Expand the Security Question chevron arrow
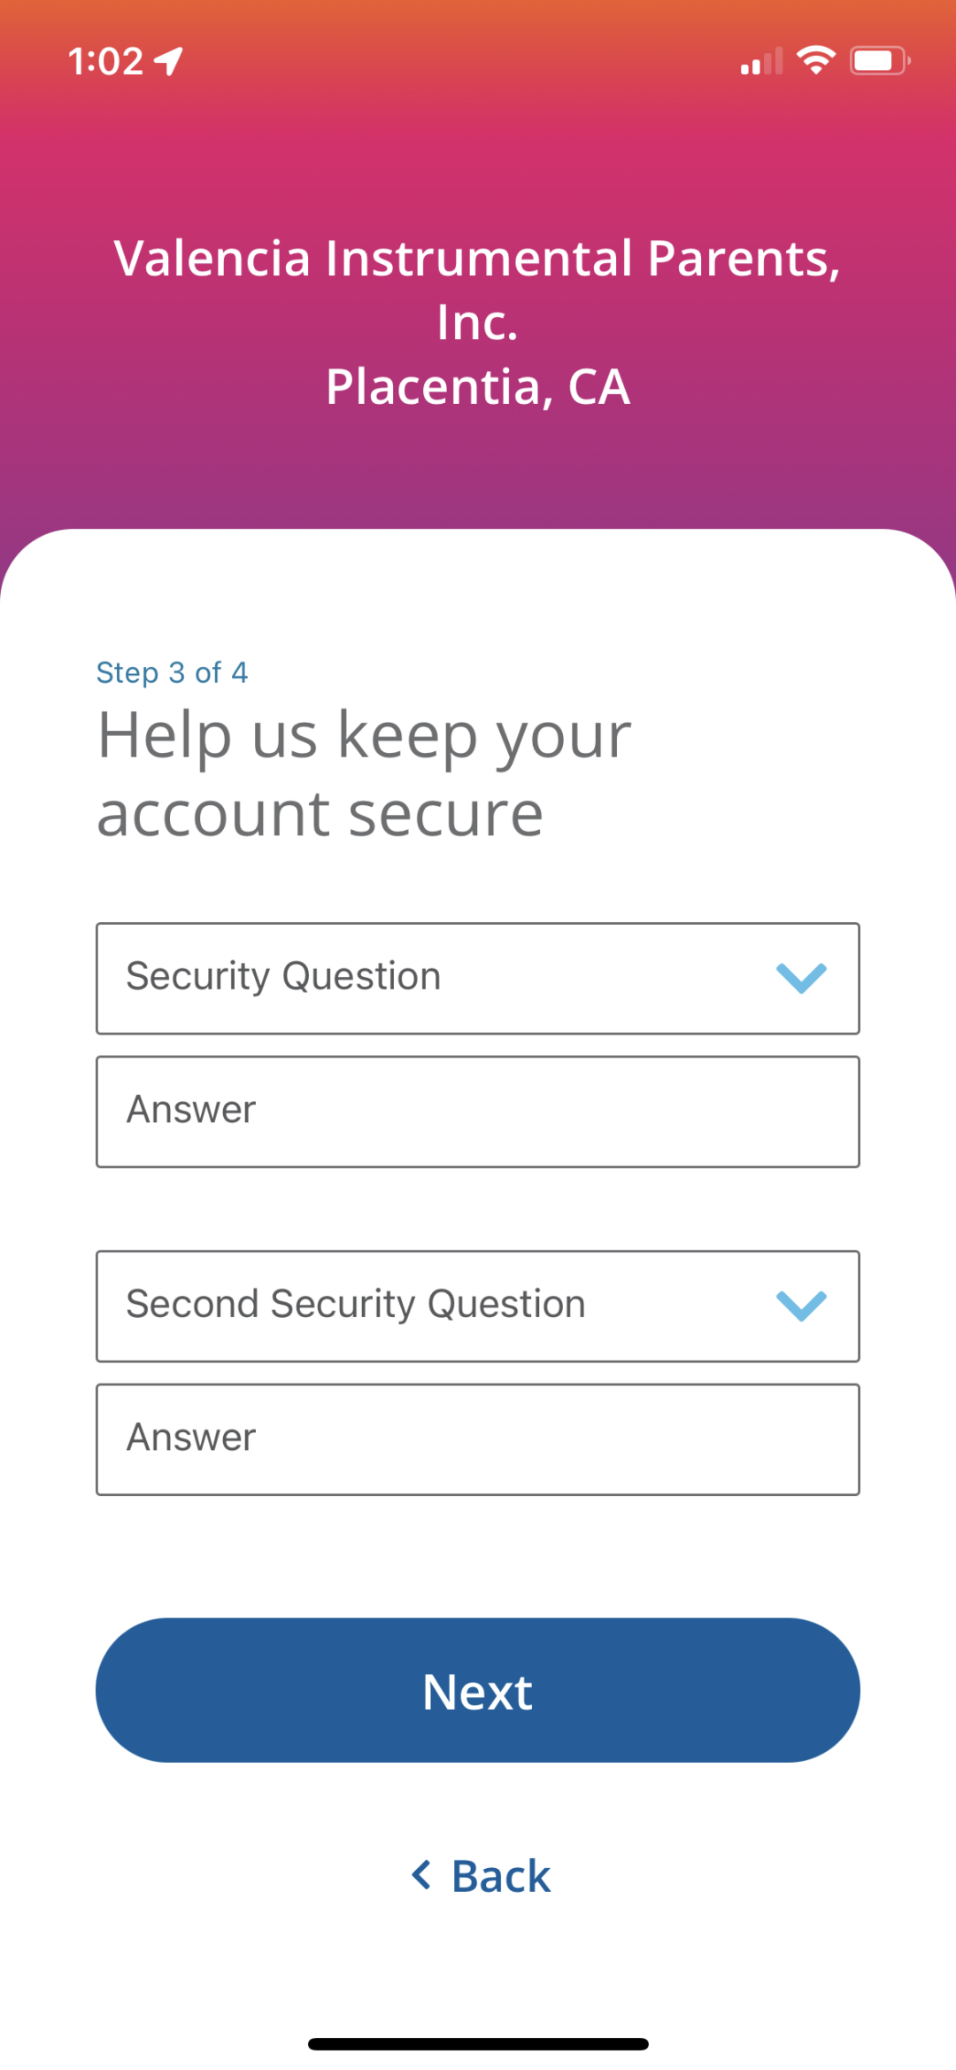This screenshot has width=956, height=2070. (x=801, y=978)
